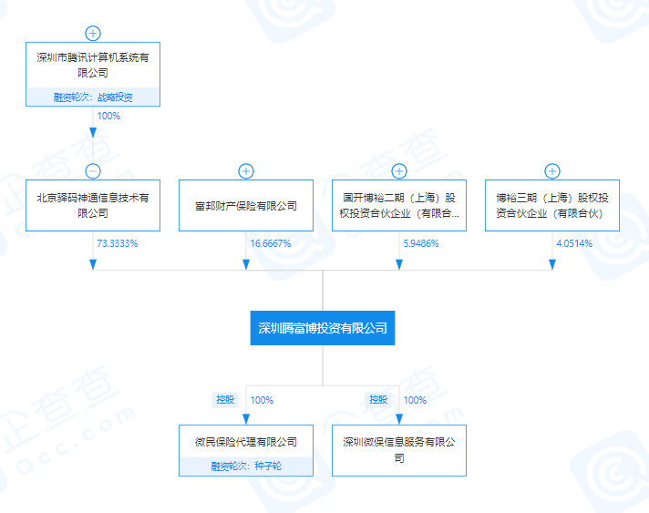Expand plus icon above 国开博裕二期 node
The image size is (649, 513).
pyautogui.click(x=399, y=171)
